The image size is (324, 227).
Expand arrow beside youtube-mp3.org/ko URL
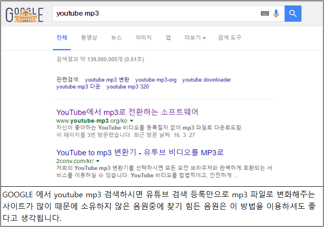(x=132, y=121)
